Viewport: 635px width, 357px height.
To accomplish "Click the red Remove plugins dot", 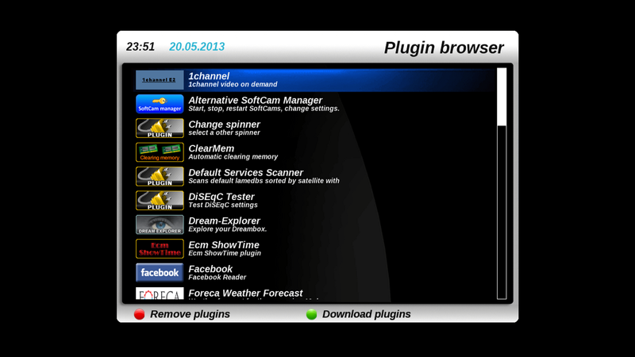I will point(140,314).
